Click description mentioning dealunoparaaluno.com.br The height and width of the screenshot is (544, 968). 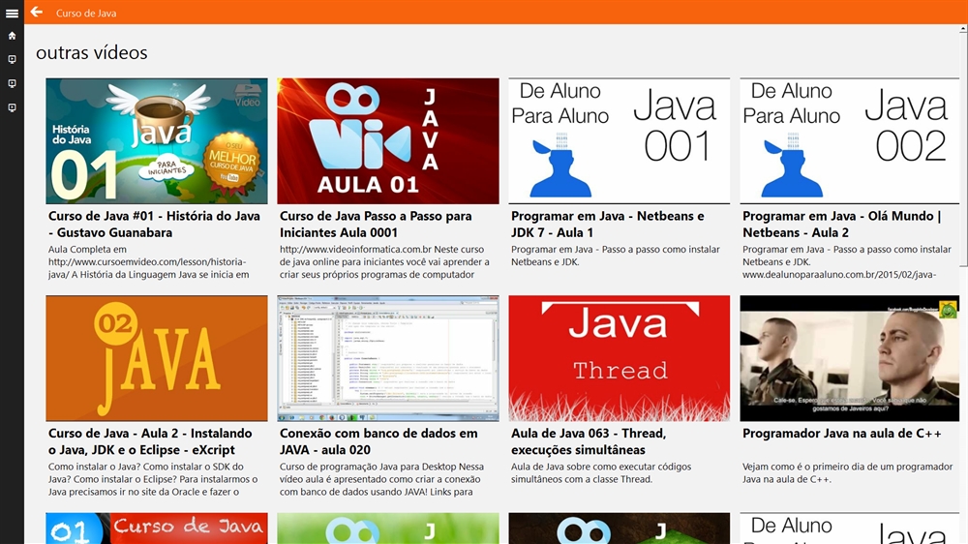click(846, 261)
